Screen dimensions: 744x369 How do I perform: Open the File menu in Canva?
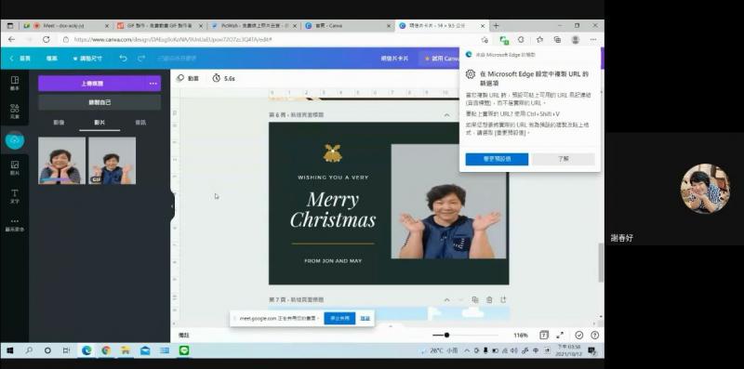(x=52, y=59)
